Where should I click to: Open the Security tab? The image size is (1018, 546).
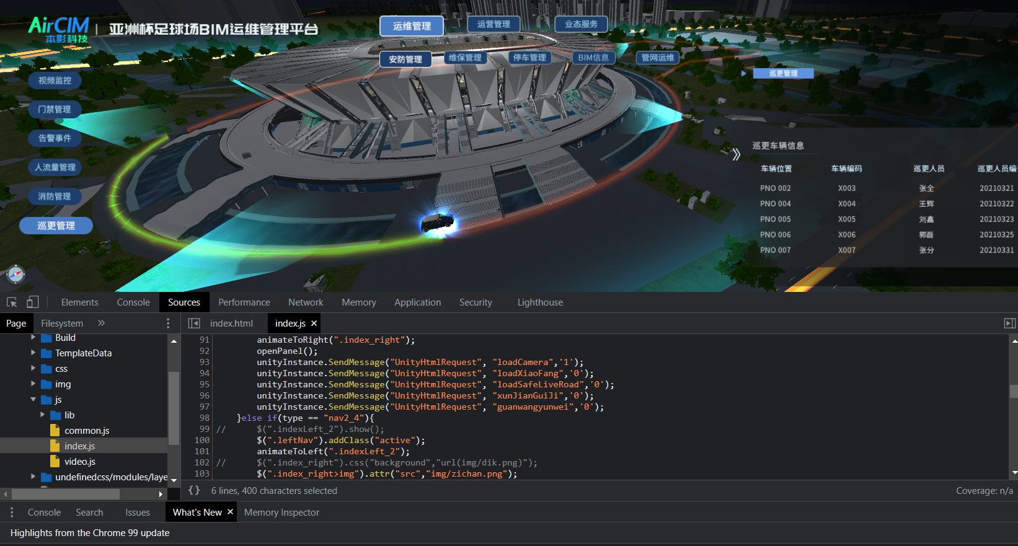click(476, 302)
